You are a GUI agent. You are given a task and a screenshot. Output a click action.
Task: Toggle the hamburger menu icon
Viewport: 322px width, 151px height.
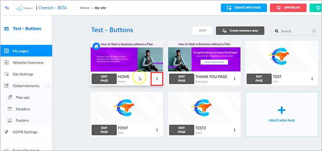coord(7,8)
